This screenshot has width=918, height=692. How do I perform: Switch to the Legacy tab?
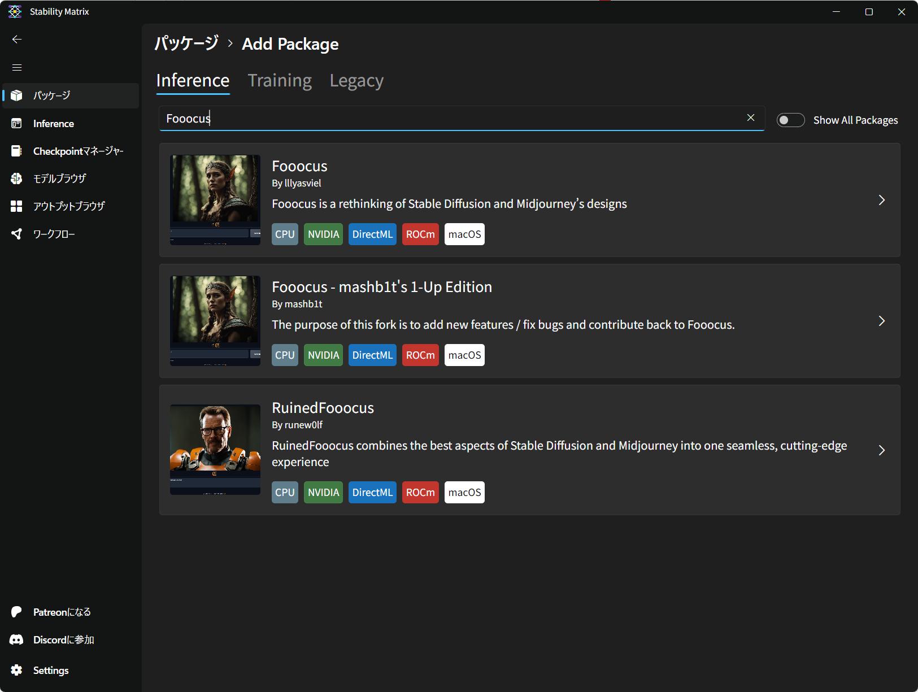[356, 81]
